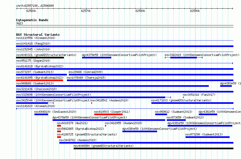Image resolution: width=241 pixels, height=159 pixels.
Task: Select the nsv3211436 (Chaisson2019) blue bar
Action: click(x=125, y=92)
